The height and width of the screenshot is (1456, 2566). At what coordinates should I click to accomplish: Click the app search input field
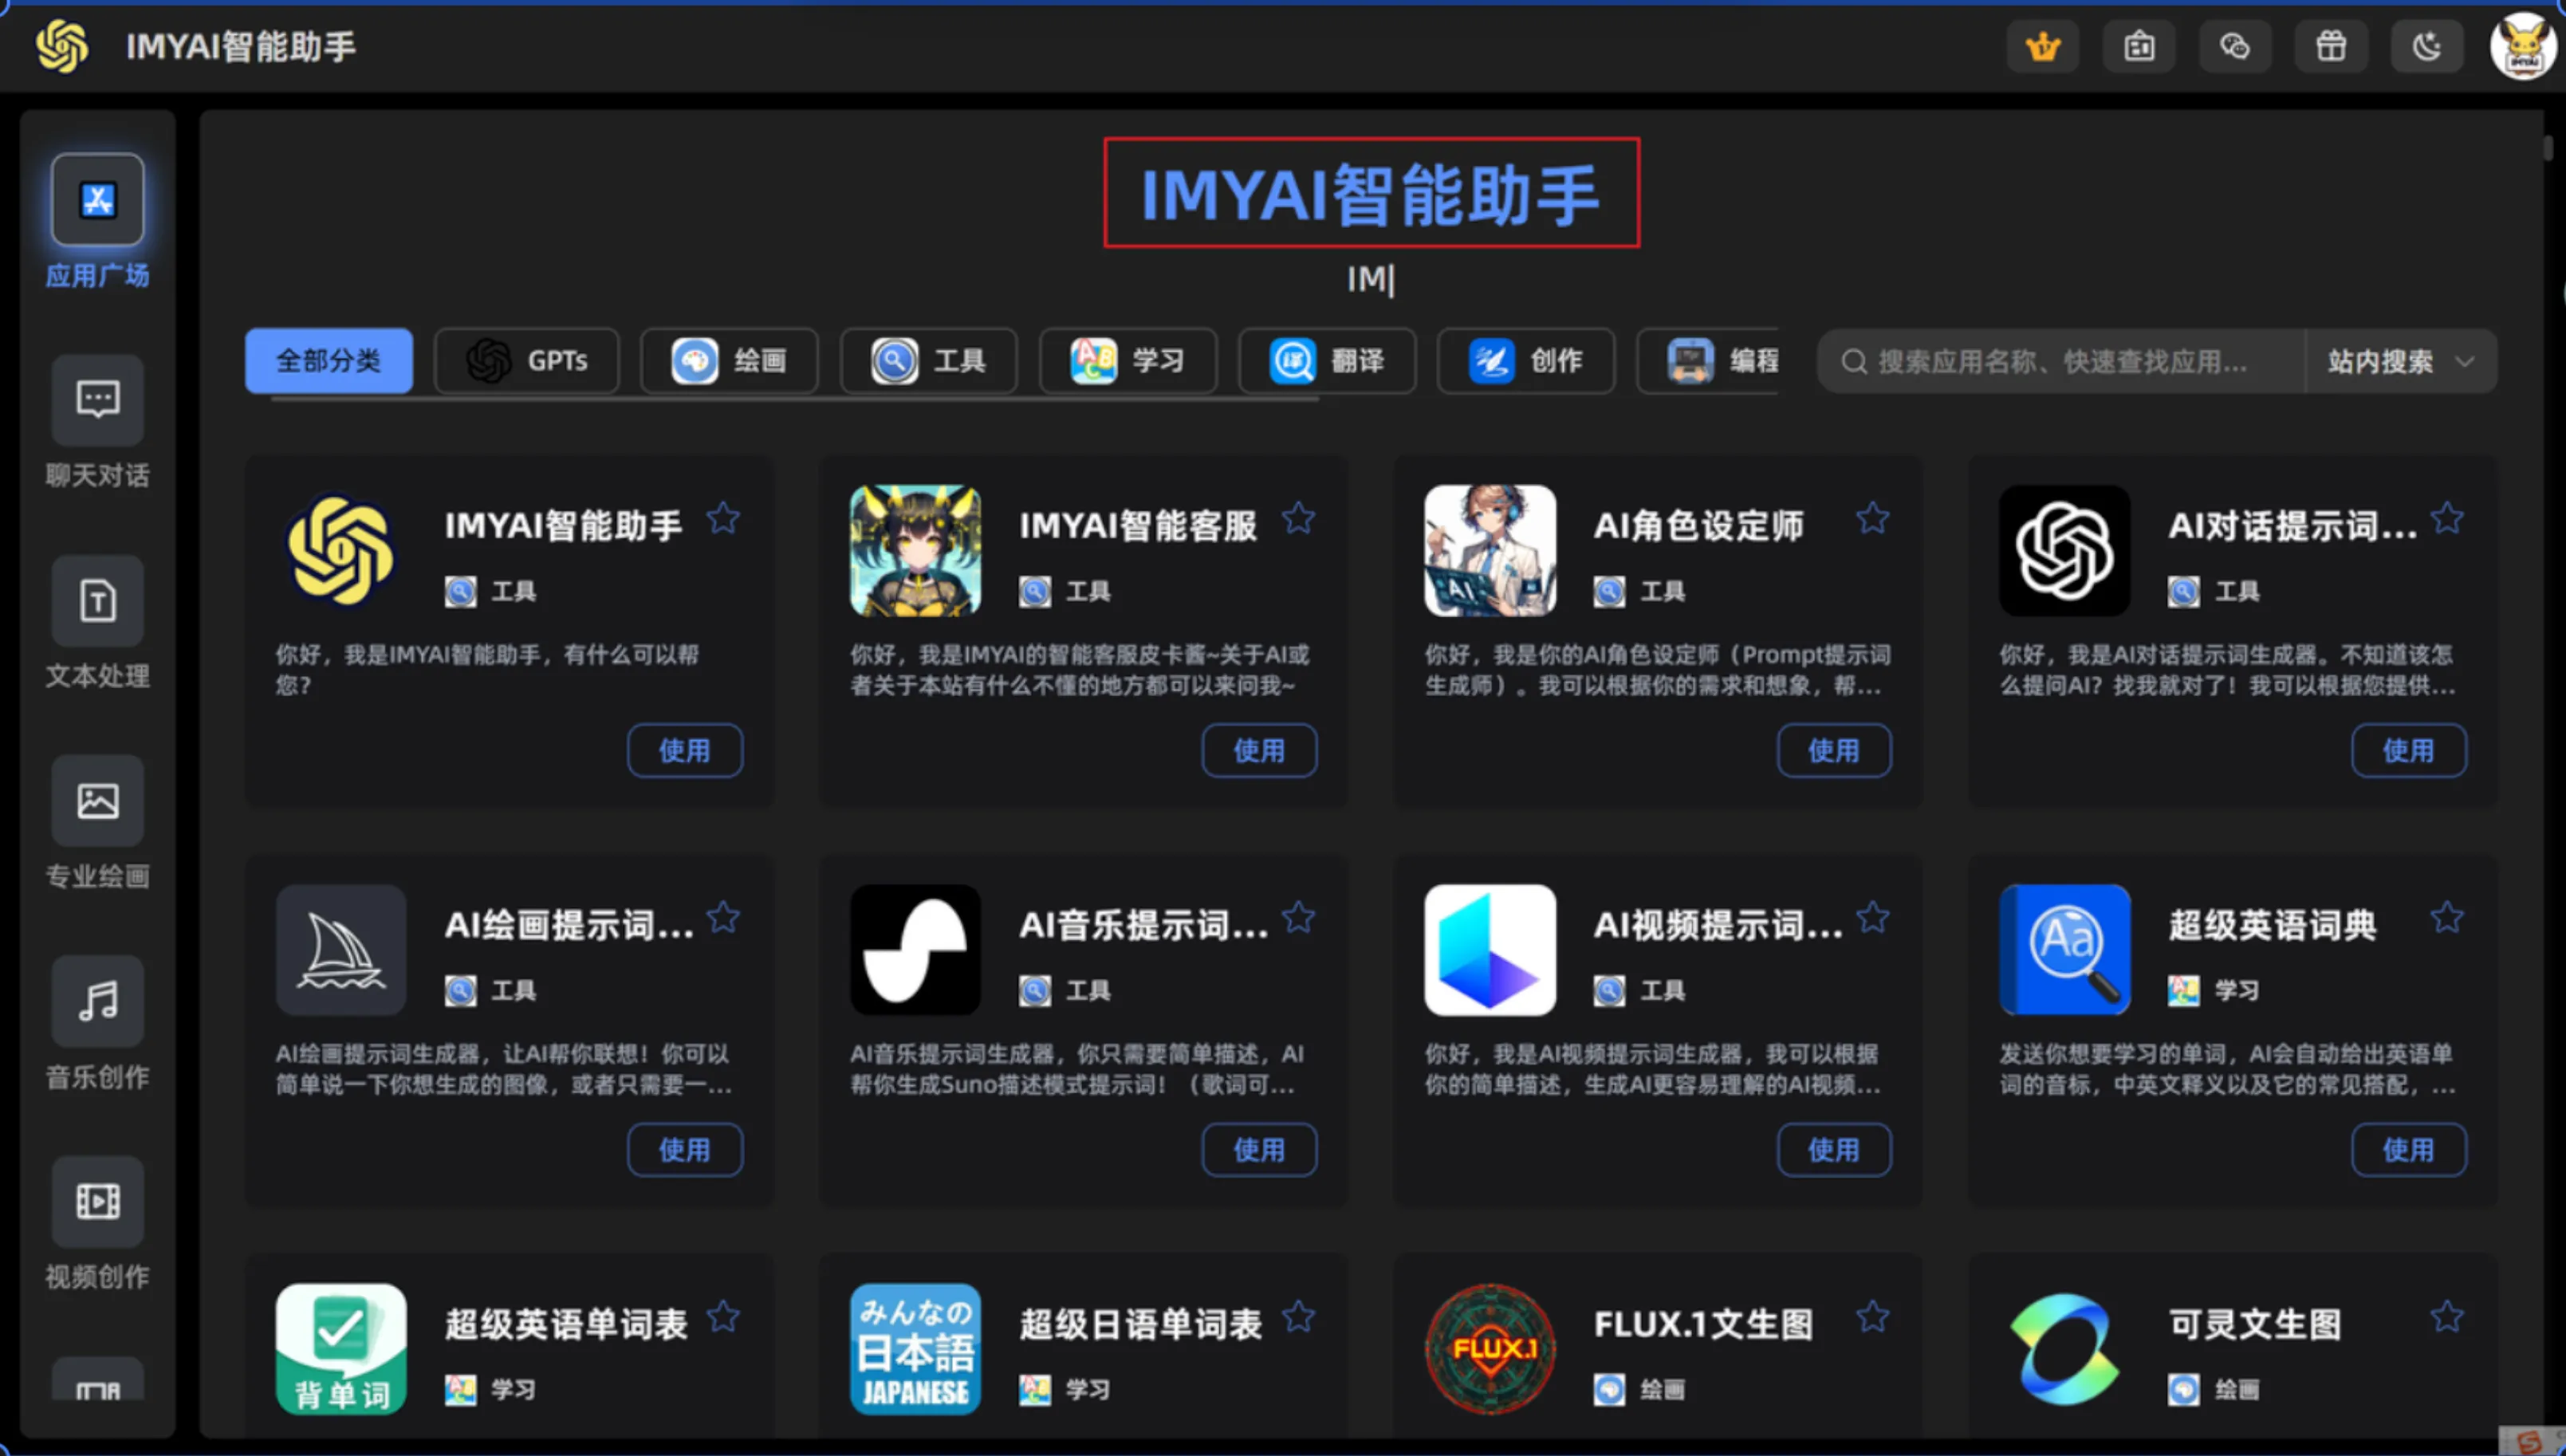2060,361
